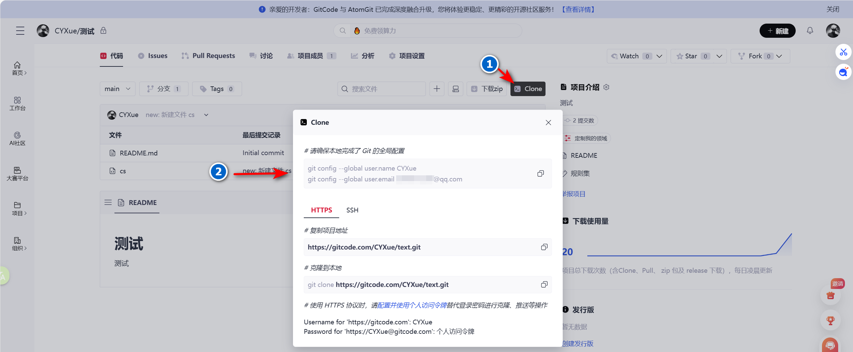Switch to the SSH tab

click(352, 210)
